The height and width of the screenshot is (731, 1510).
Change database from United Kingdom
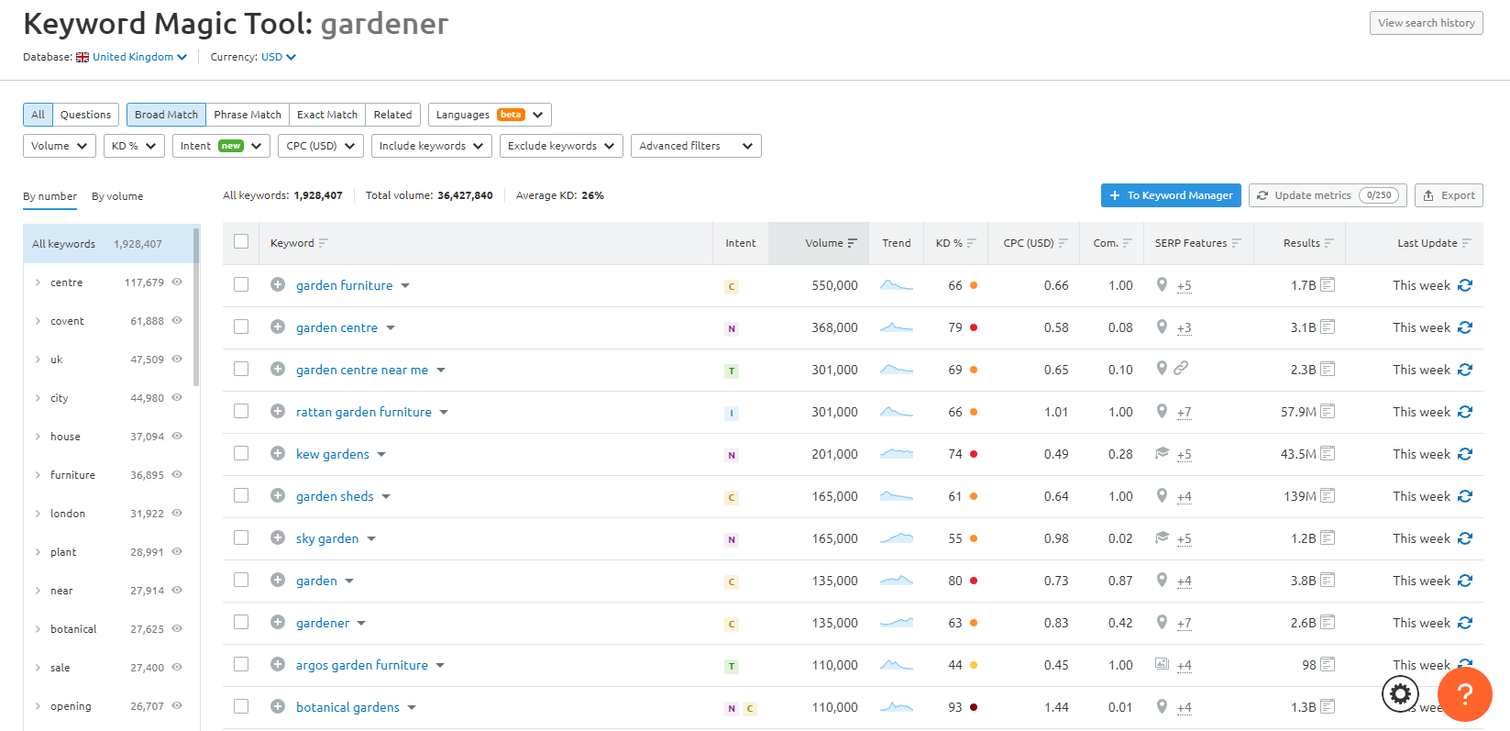tap(132, 57)
